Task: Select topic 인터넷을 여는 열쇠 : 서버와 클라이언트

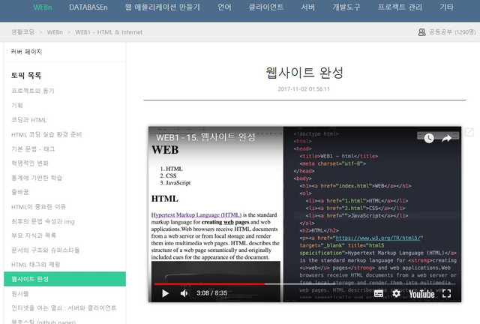Action: pos(64,308)
